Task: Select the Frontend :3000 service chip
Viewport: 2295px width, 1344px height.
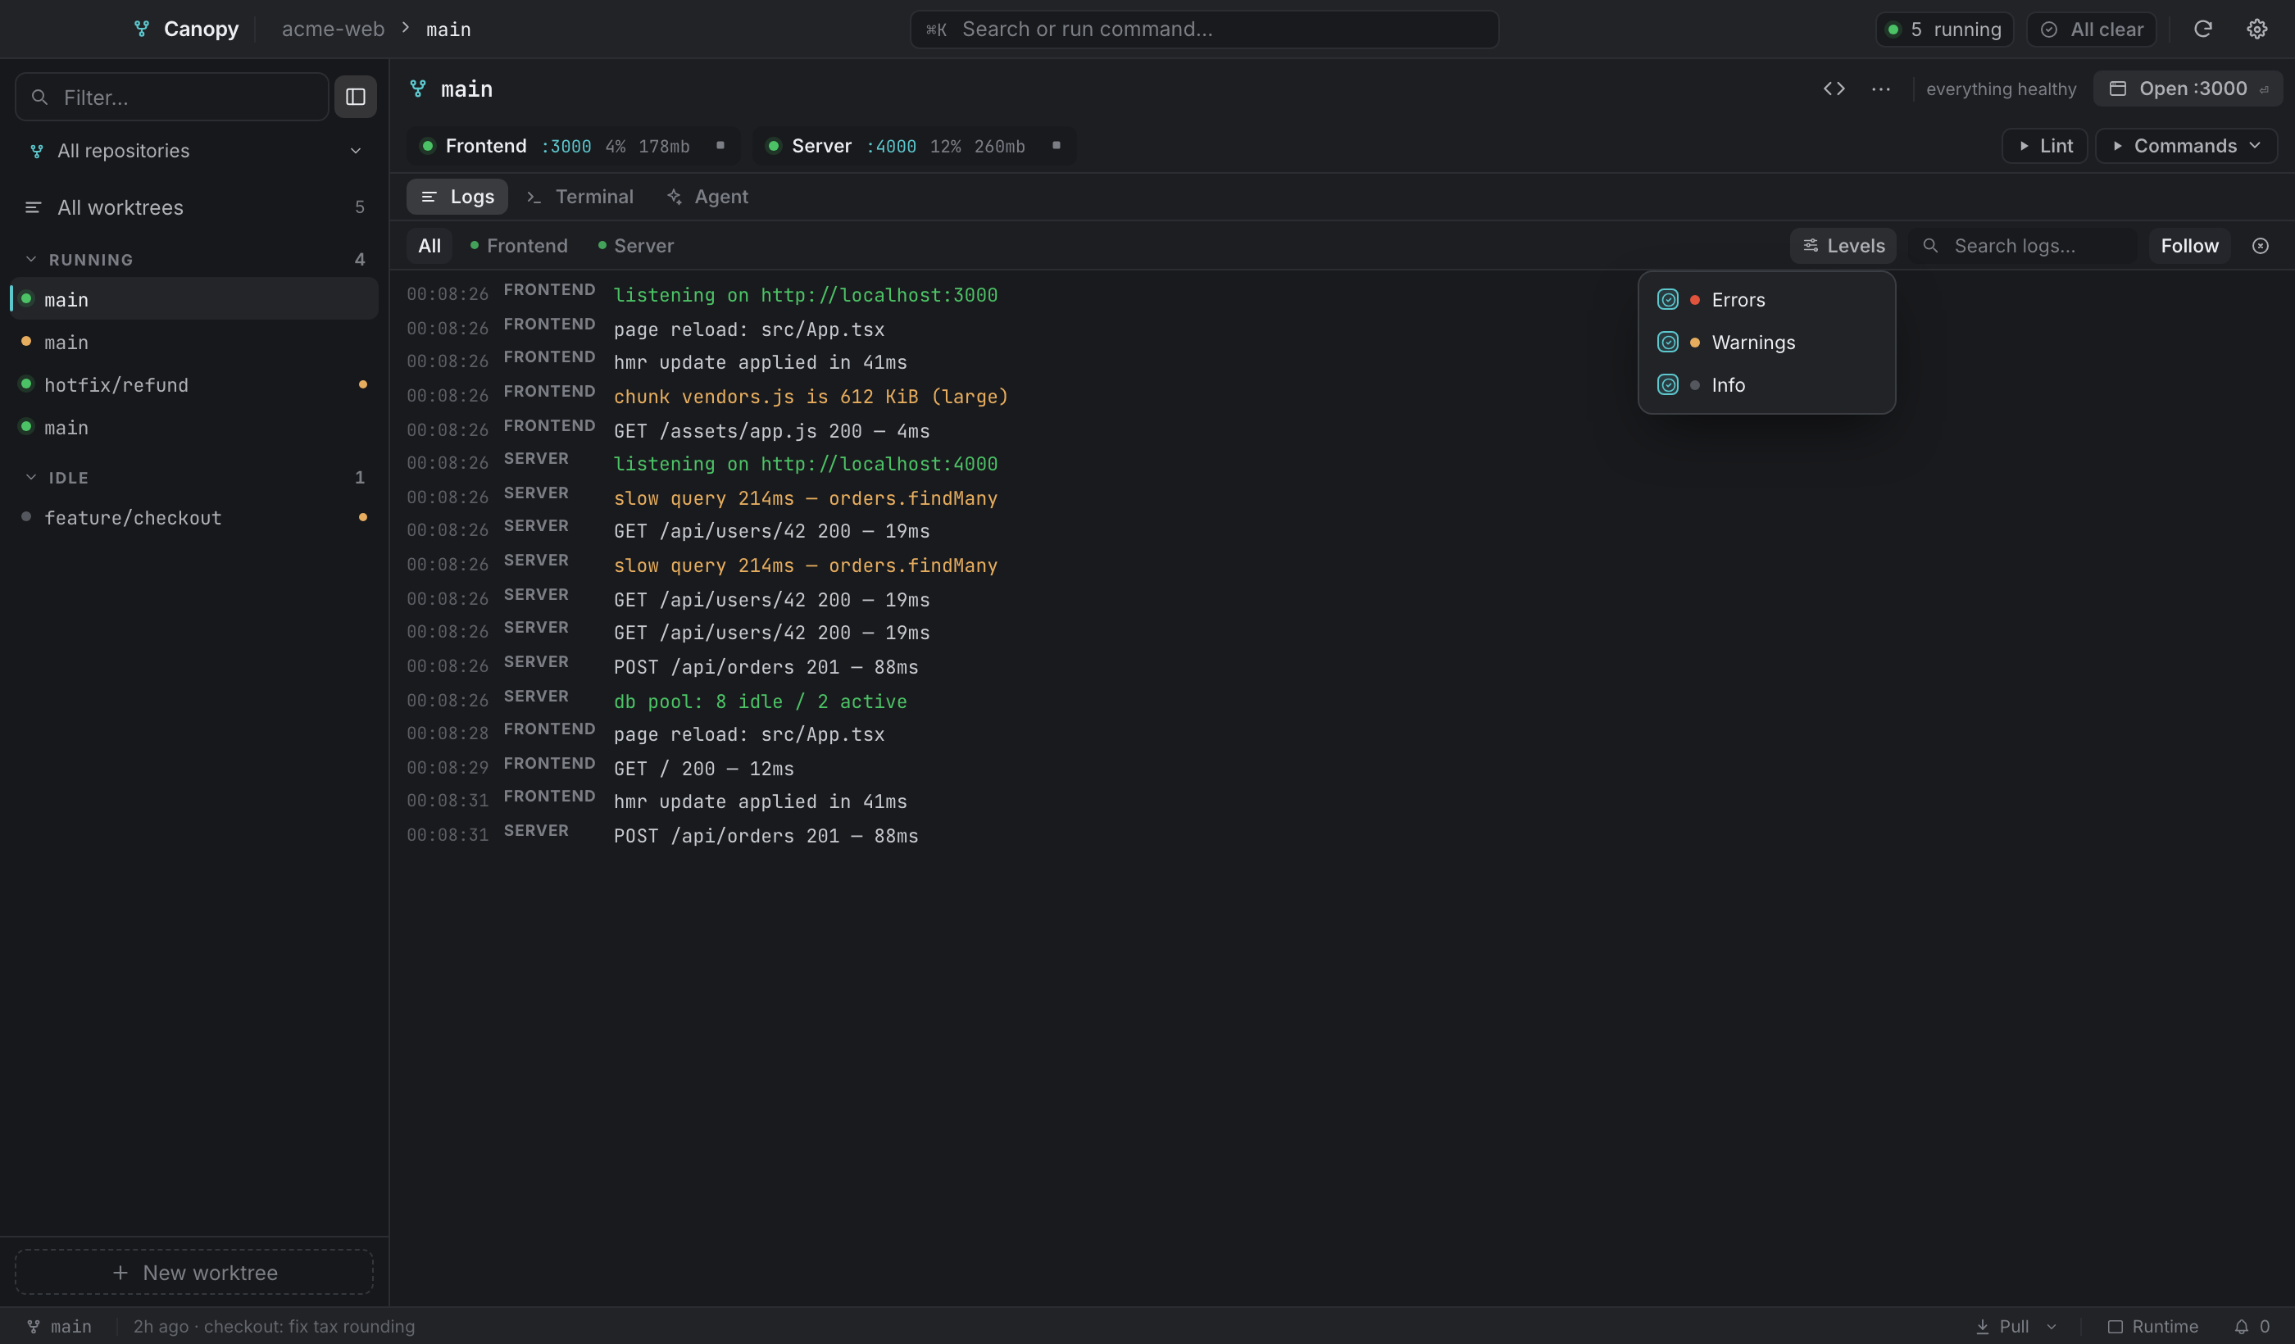Action: click(x=573, y=146)
